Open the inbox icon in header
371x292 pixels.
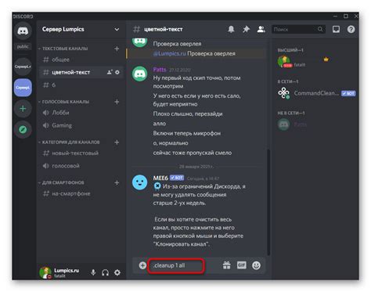coord(336,29)
